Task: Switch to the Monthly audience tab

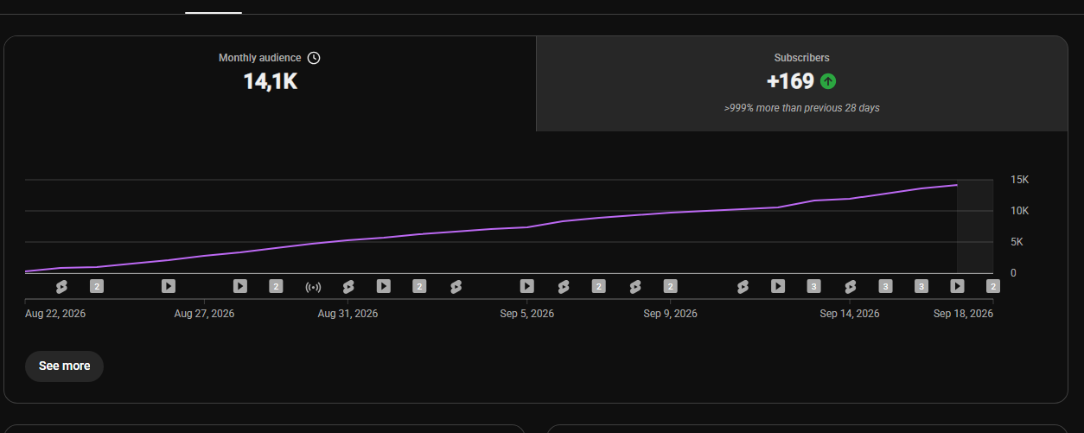Action: 270,84
